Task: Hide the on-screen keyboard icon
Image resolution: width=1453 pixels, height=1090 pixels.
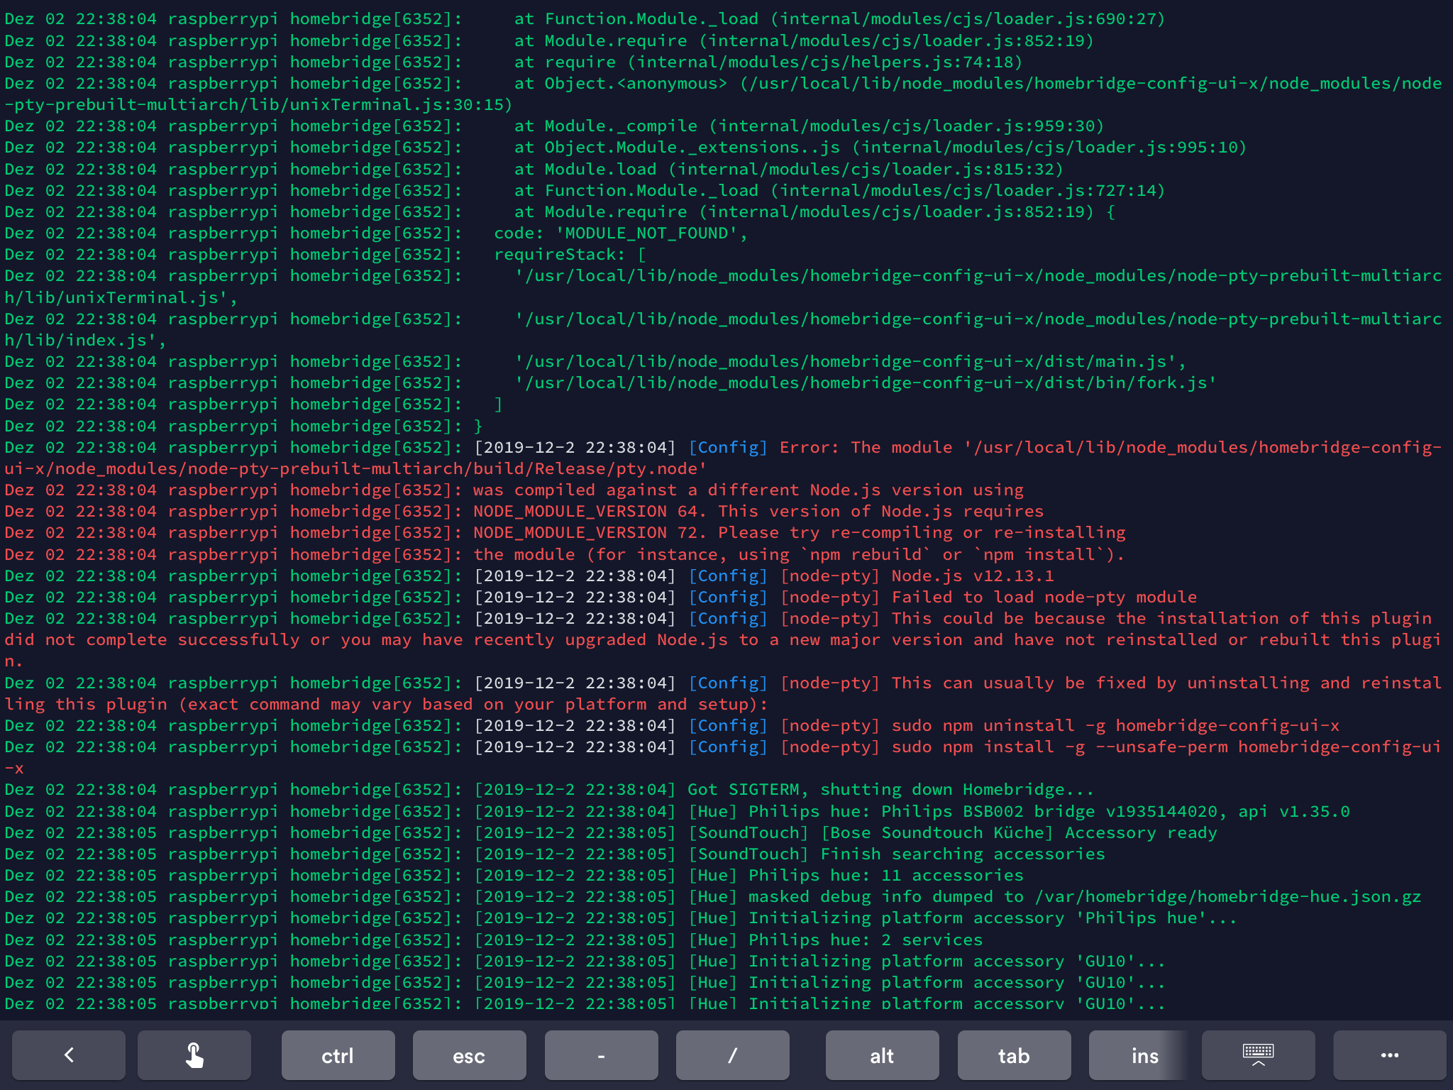Action: click(x=1258, y=1055)
